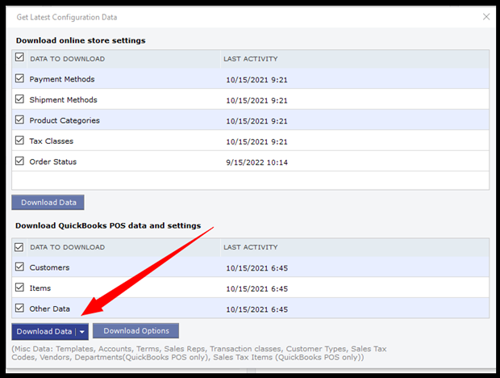Uncheck the Other Data checkbox
The height and width of the screenshot is (378, 500).
[x=19, y=308]
